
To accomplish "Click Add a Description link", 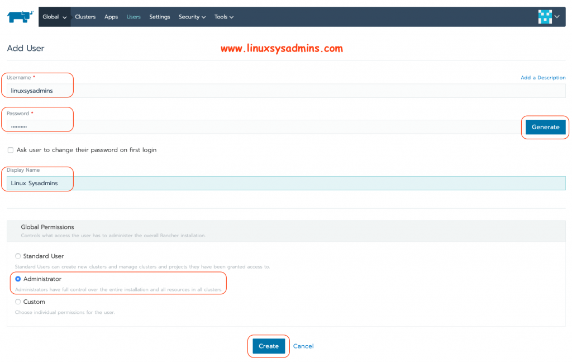I will tap(543, 77).
